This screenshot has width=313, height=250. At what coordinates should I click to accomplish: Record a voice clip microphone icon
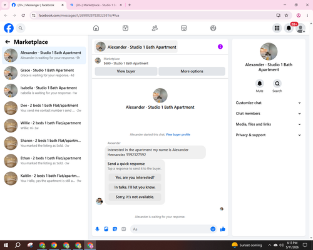(97, 229)
